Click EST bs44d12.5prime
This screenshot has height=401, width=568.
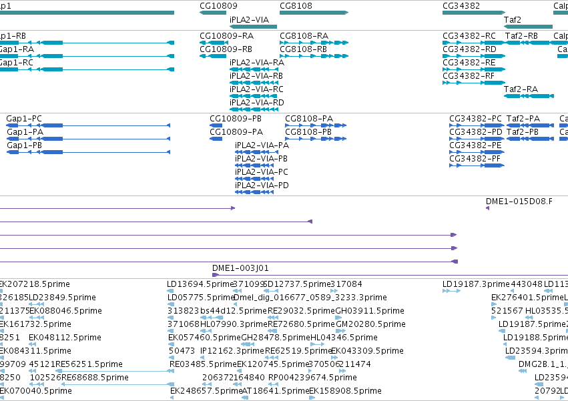click(234, 311)
